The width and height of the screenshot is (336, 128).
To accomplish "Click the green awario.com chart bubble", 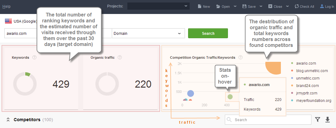I will point(230,97).
